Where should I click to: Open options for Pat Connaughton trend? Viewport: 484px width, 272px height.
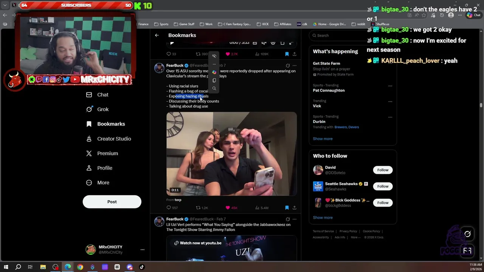coord(390,86)
